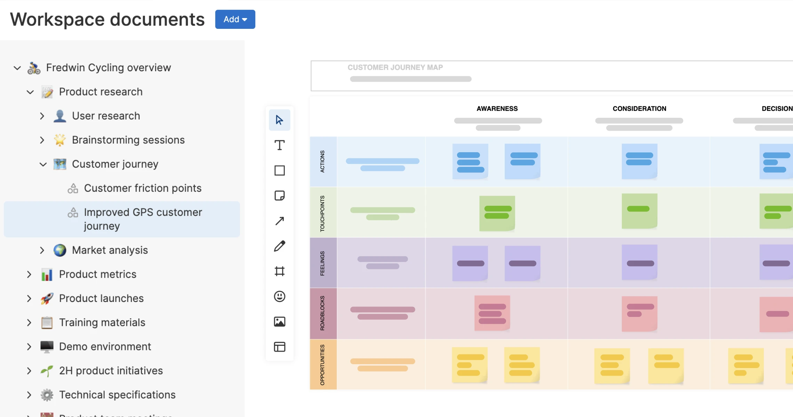Activate the pencil drawing tool
The image size is (793, 417).
[x=279, y=246]
